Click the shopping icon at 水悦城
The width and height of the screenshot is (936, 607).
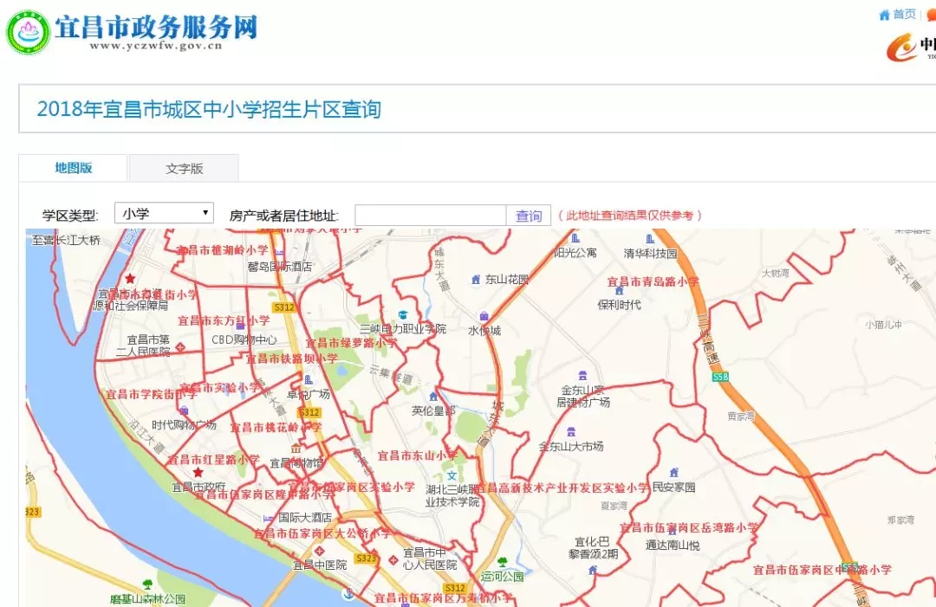point(484,316)
